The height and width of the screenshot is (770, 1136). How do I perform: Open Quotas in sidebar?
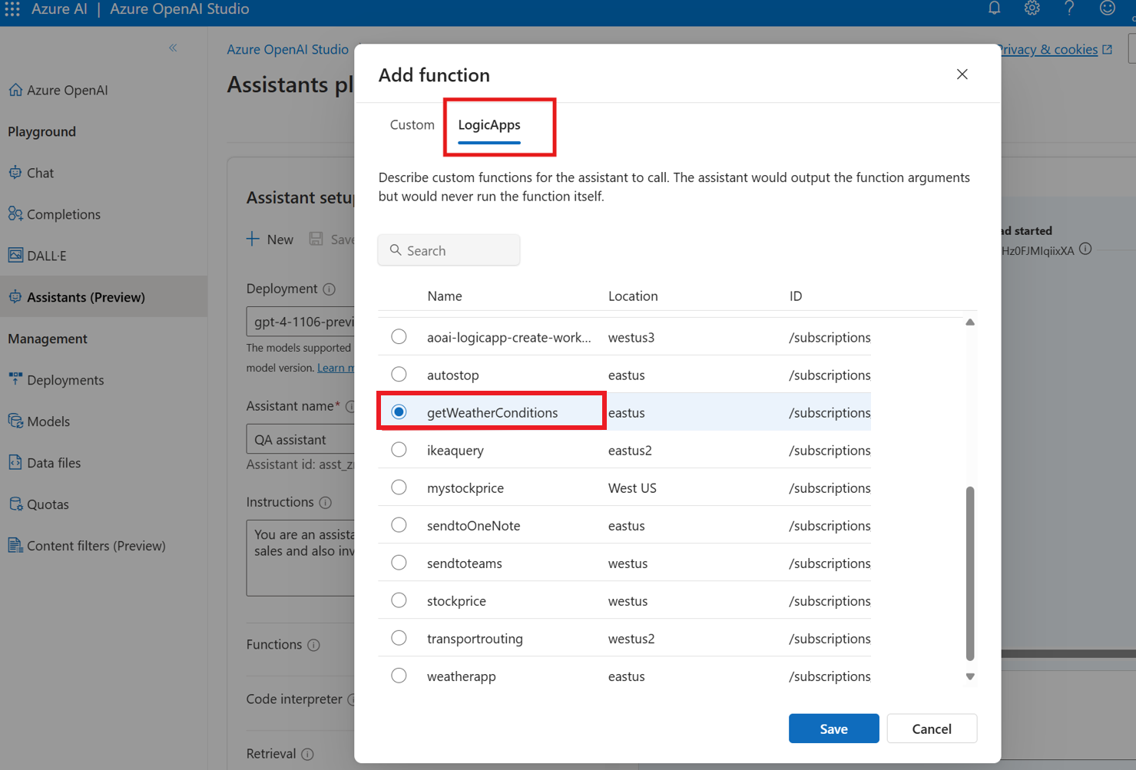(38, 504)
